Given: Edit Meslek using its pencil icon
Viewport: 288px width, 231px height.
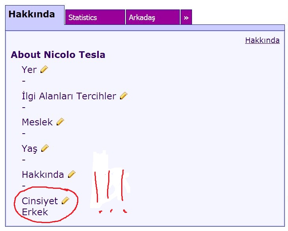Looking at the screenshot, I should [x=60, y=122].
